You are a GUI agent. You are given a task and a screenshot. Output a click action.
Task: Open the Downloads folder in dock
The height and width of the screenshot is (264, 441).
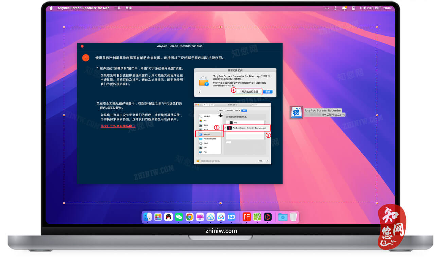click(283, 217)
